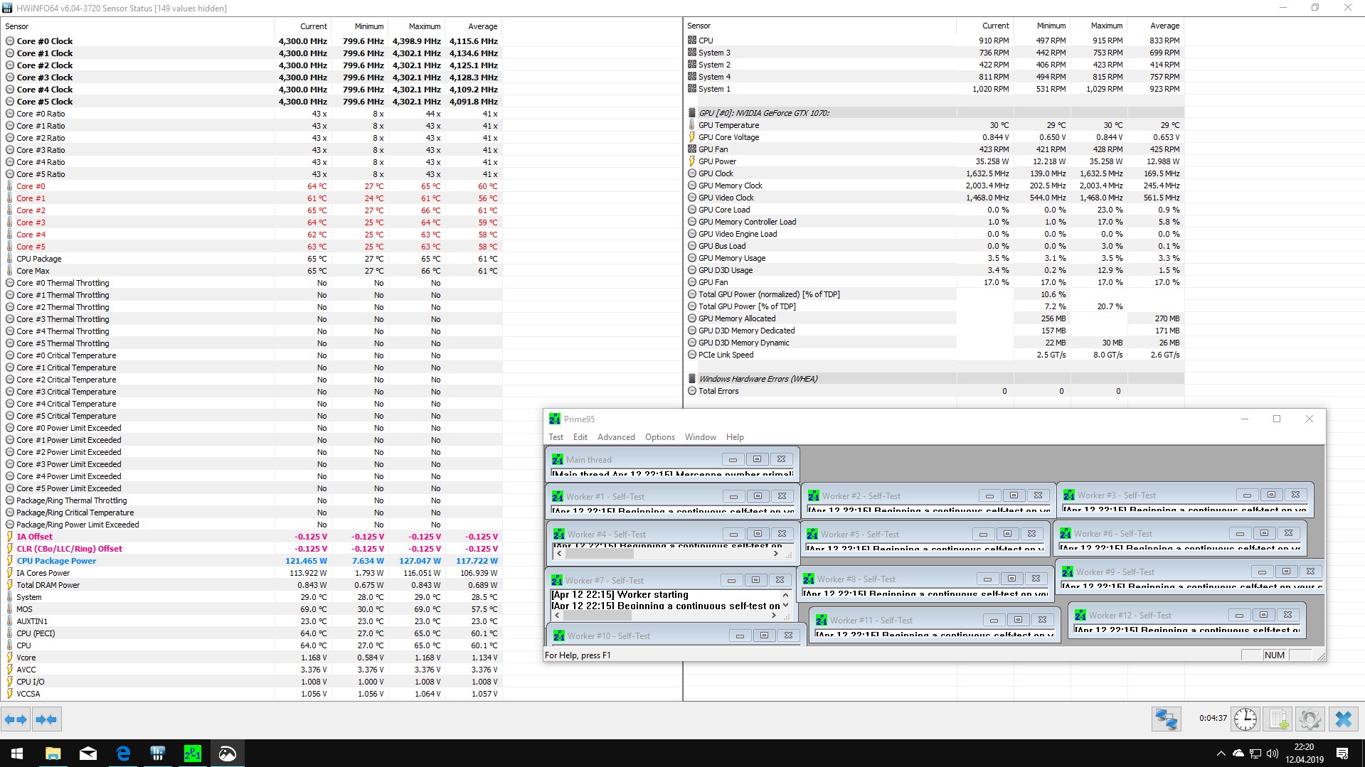Viewport: 1365px width, 767px height.
Task: Click the Main thread window icon
Action: tap(558, 460)
